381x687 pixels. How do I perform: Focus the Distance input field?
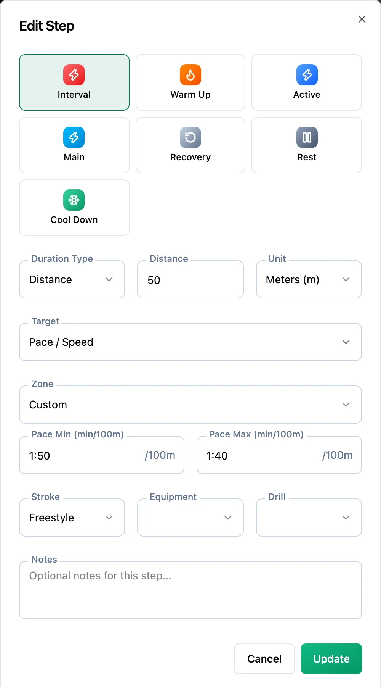[190, 279]
